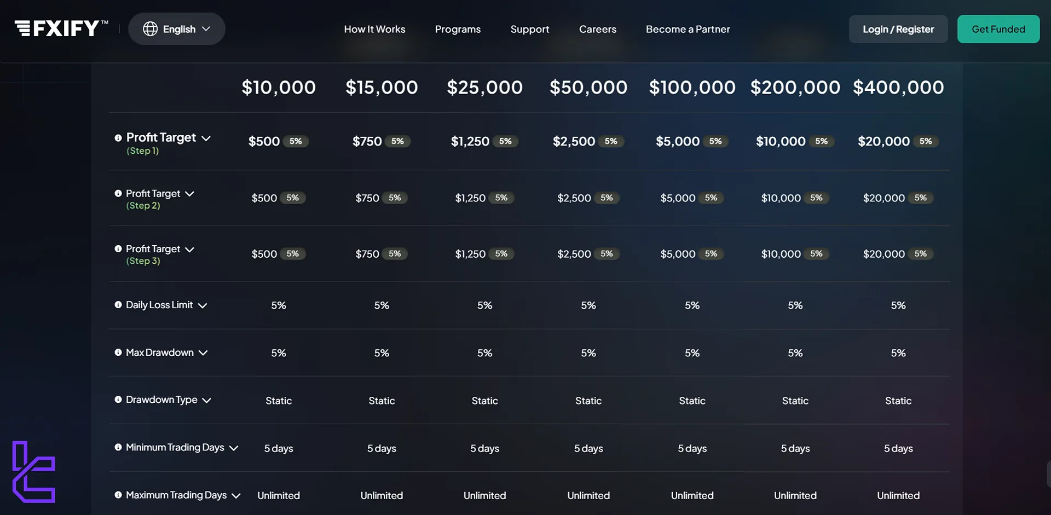Click info icon next to Drawdown Type
The width and height of the screenshot is (1051, 515).
click(x=118, y=400)
